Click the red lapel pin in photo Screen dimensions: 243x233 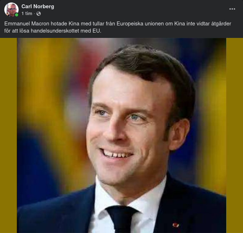click(176, 225)
